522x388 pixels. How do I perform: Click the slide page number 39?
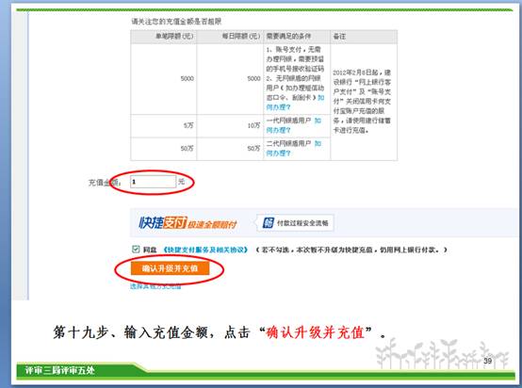tap(488, 361)
